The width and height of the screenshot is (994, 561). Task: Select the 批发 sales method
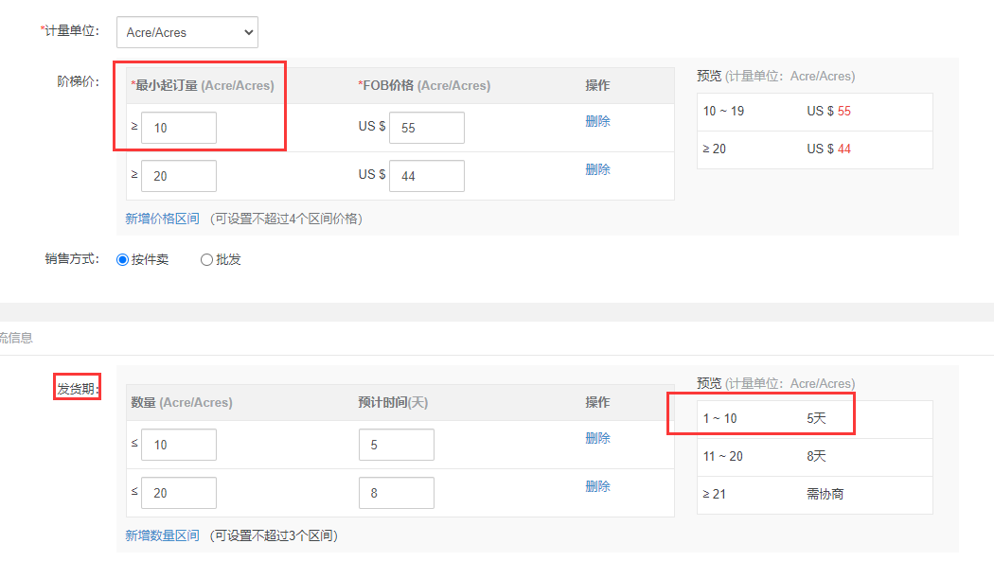coord(206,260)
